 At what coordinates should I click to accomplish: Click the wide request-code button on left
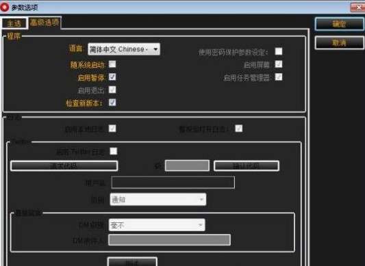point(64,165)
